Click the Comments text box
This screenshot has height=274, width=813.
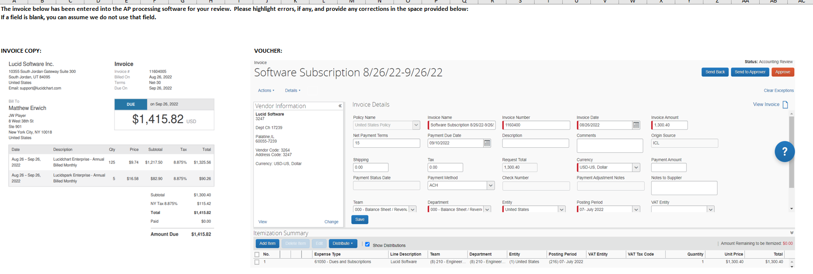tap(610, 145)
